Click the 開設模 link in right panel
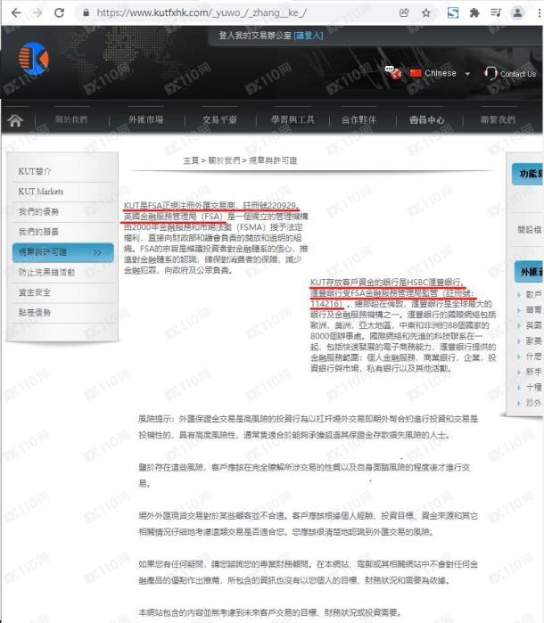 530,230
